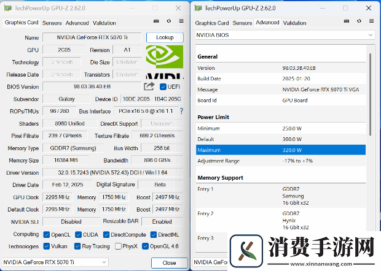
Task: Open the NVIDIA BIOS dropdown
Action: point(284,35)
